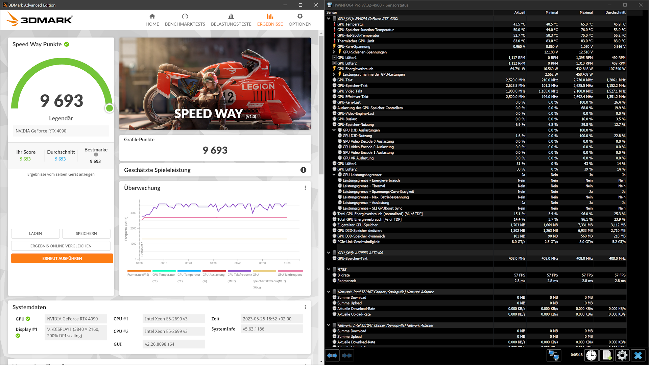Click the clock reset timer icon
This screenshot has width=649, height=365.
tap(591, 356)
